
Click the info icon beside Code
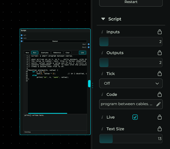click(102, 94)
